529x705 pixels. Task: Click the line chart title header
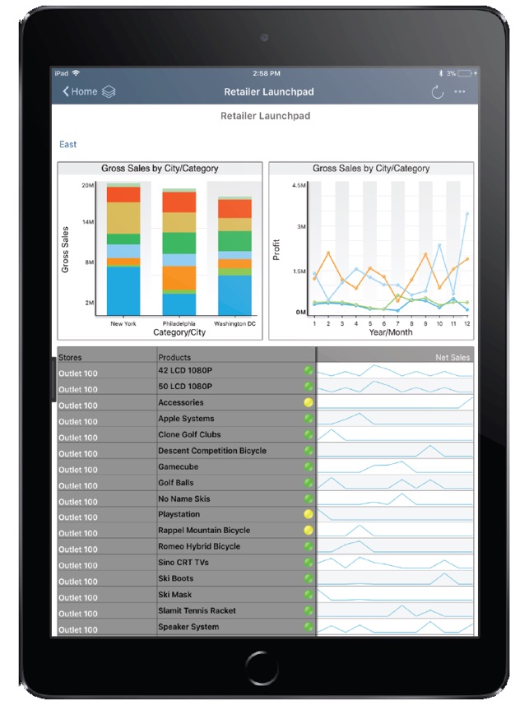pos(371,169)
